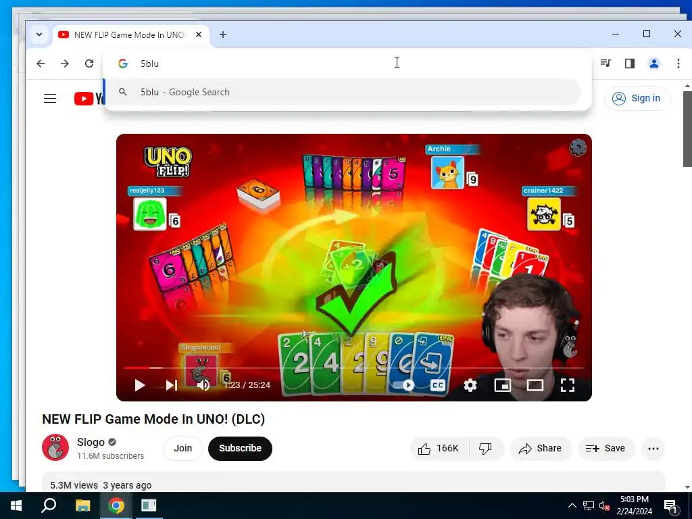Open the taskbar app beside Chrome
The image size is (692, 519).
point(148,505)
